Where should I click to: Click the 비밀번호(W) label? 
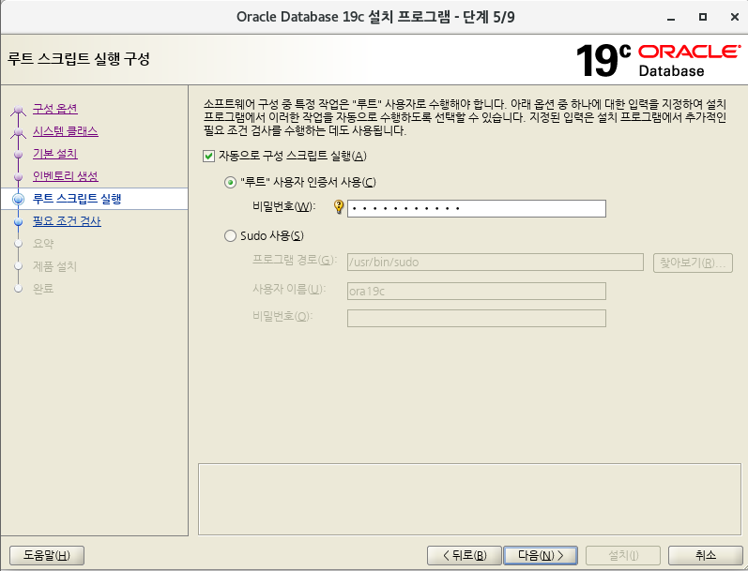coord(283,207)
